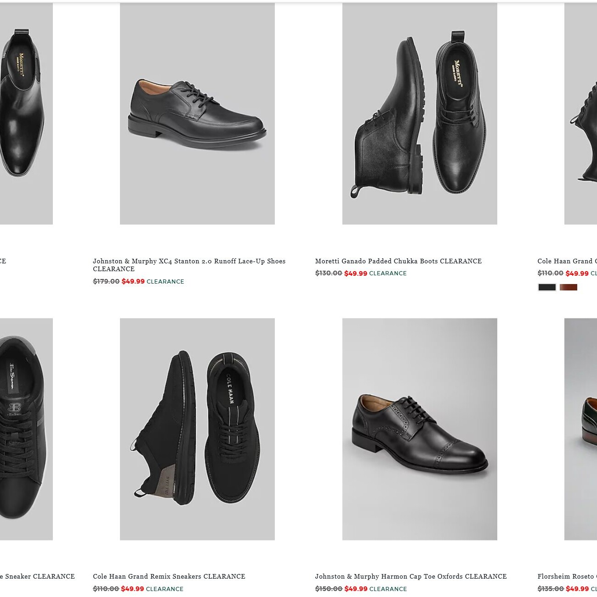The height and width of the screenshot is (597, 597).
Task: Open the Johnston & Murphy XC4 Stanton shoe image
Action: coord(197,114)
